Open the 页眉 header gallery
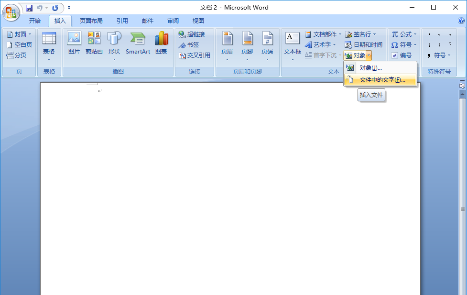The width and height of the screenshot is (467, 295). [227, 47]
